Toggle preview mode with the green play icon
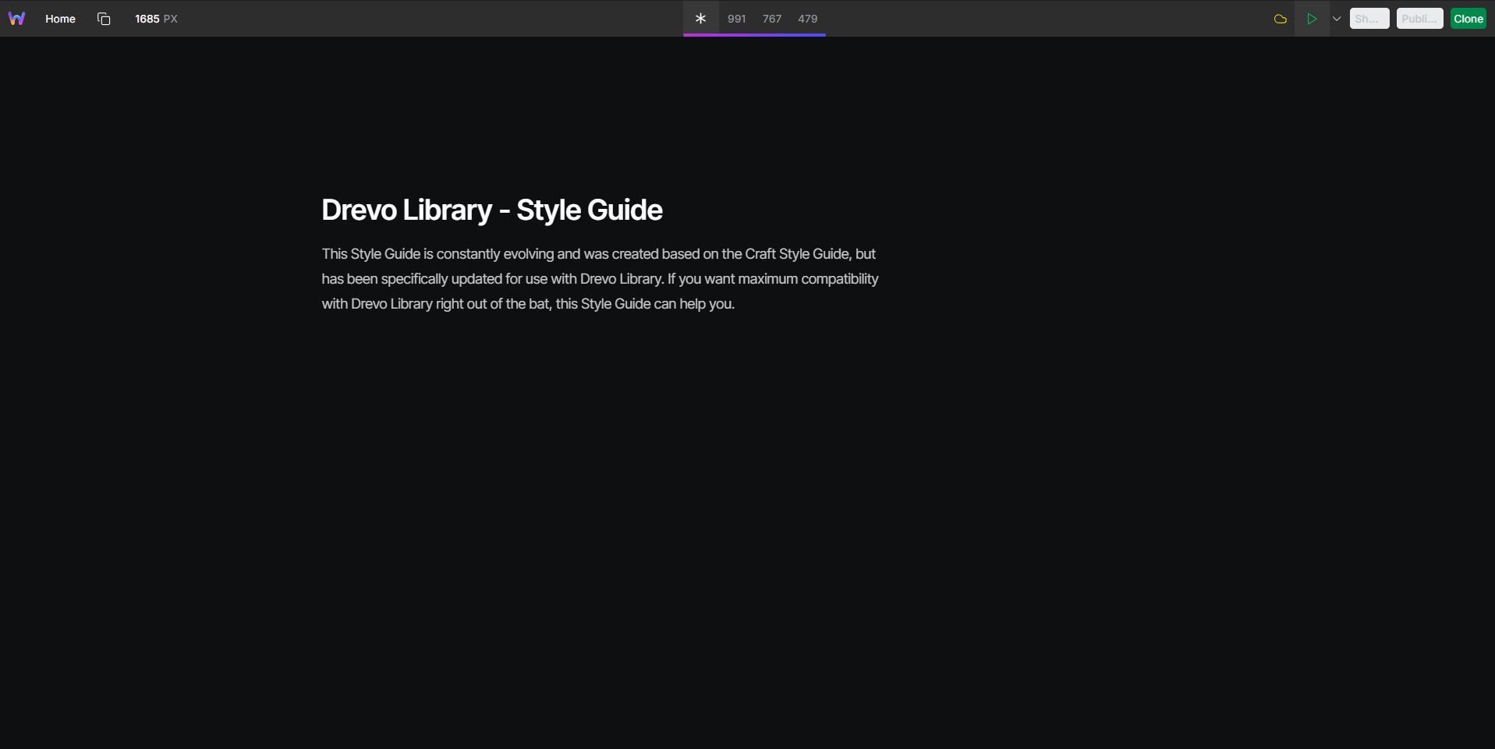Screen dimensions: 1495x749 (1312, 19)
